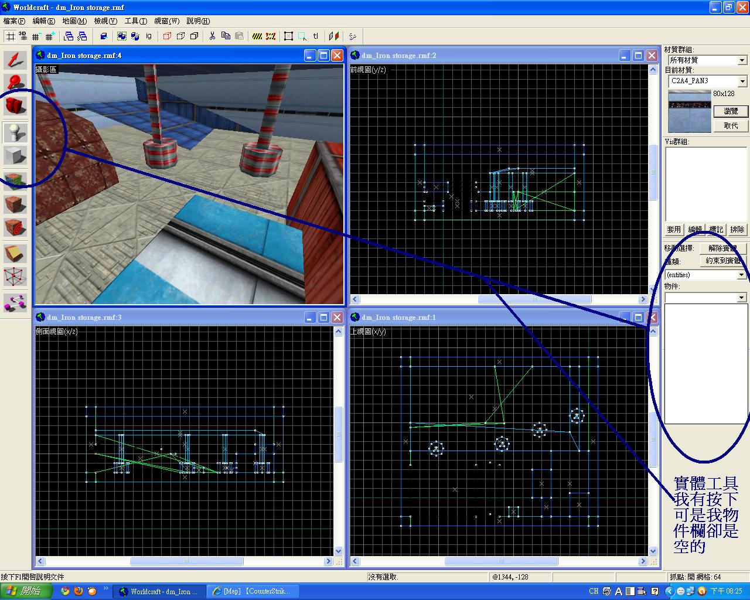Expand the 材質群組 dropdown

[x=742, y=60]
